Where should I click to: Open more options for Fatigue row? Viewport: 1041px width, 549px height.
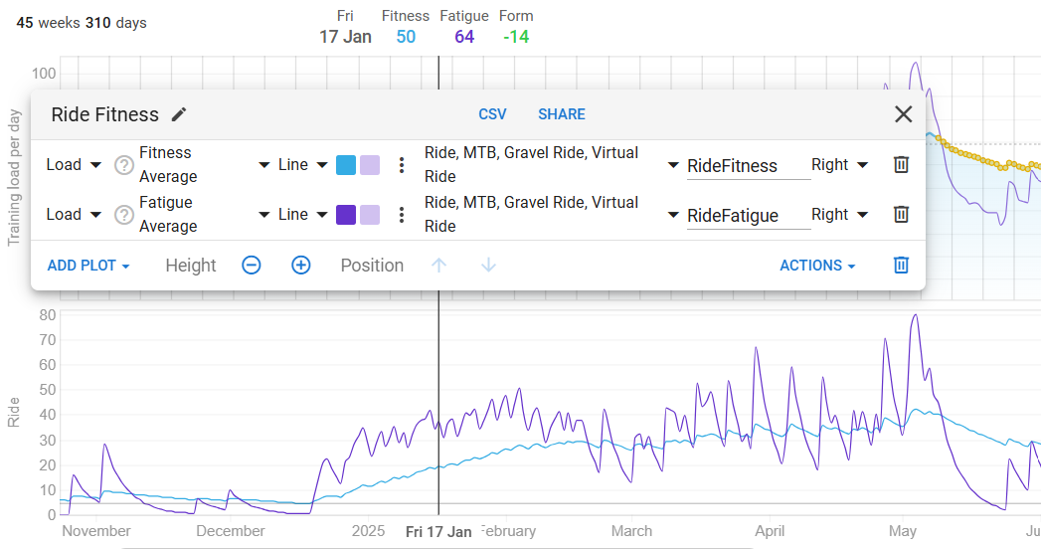click(401, 215)
